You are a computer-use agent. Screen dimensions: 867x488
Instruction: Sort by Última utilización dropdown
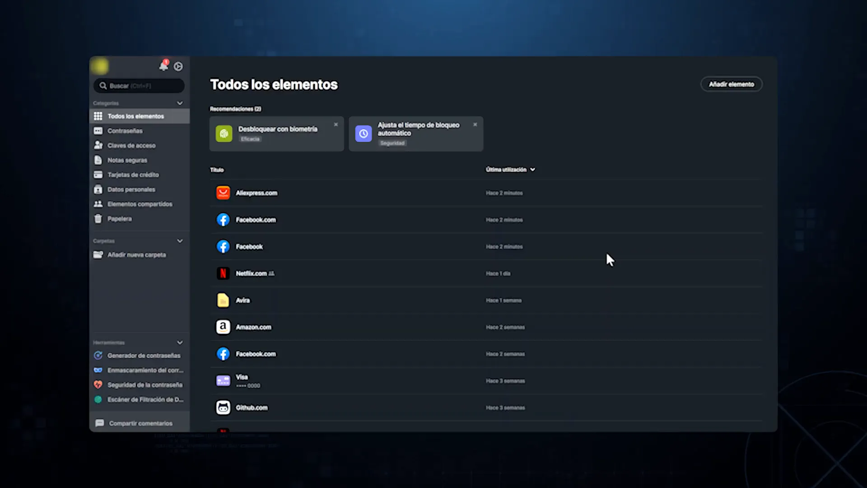tap(510, 169)
